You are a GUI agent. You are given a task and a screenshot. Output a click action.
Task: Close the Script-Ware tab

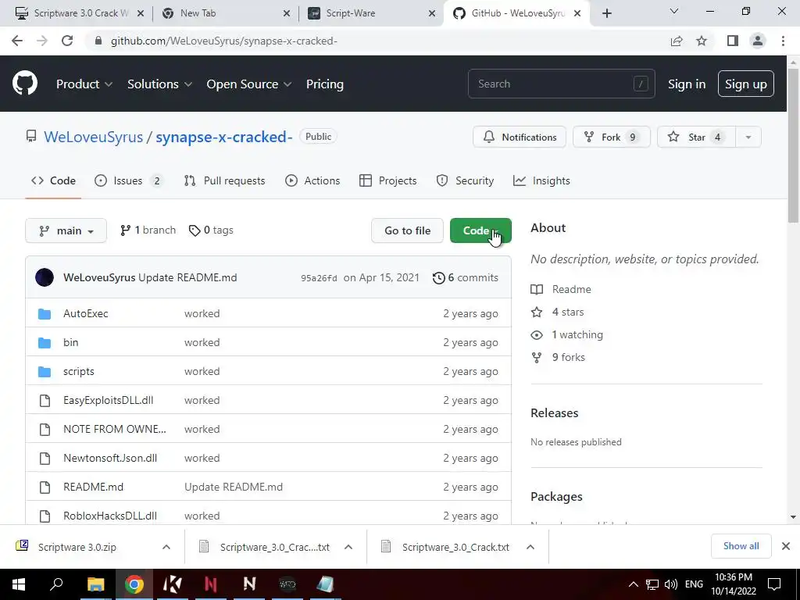(x=431, y=13)
